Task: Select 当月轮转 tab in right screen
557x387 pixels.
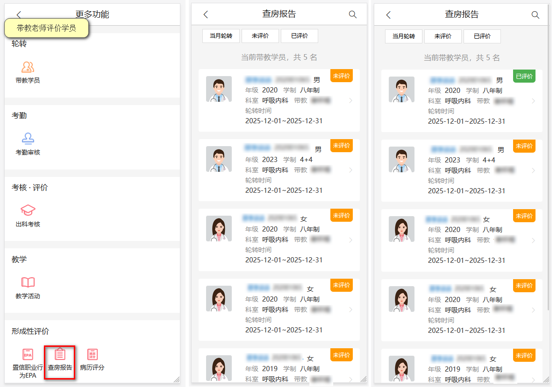Action: pyautogui.click(x=404, y=36)
